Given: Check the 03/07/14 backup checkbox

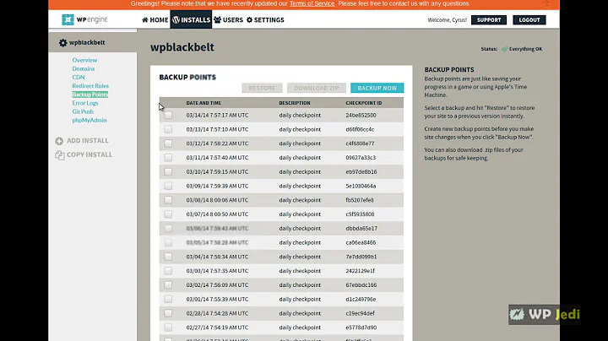Looking at the screenshot, I should pyautogui.click(x=168, y=214).
